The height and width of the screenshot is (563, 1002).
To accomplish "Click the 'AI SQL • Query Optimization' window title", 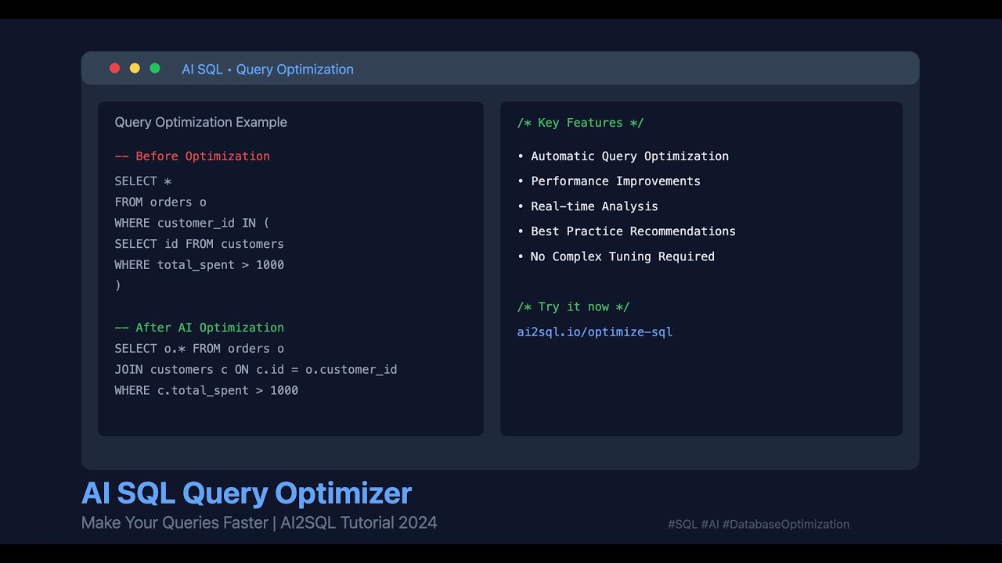I will point(268,69).
